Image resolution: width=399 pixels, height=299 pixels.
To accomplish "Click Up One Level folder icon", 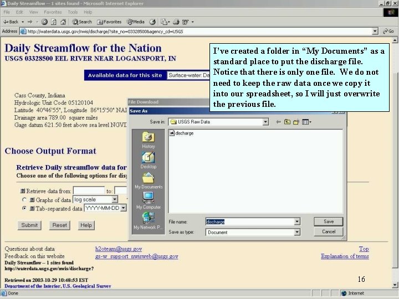I will 287,122.
